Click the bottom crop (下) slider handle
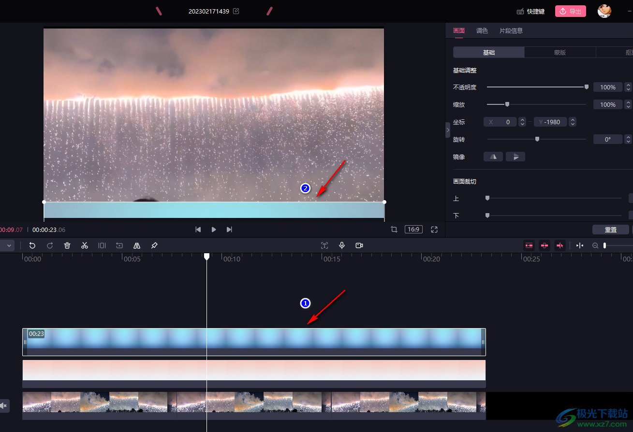 pyautogui.click(x=487, y=215)
